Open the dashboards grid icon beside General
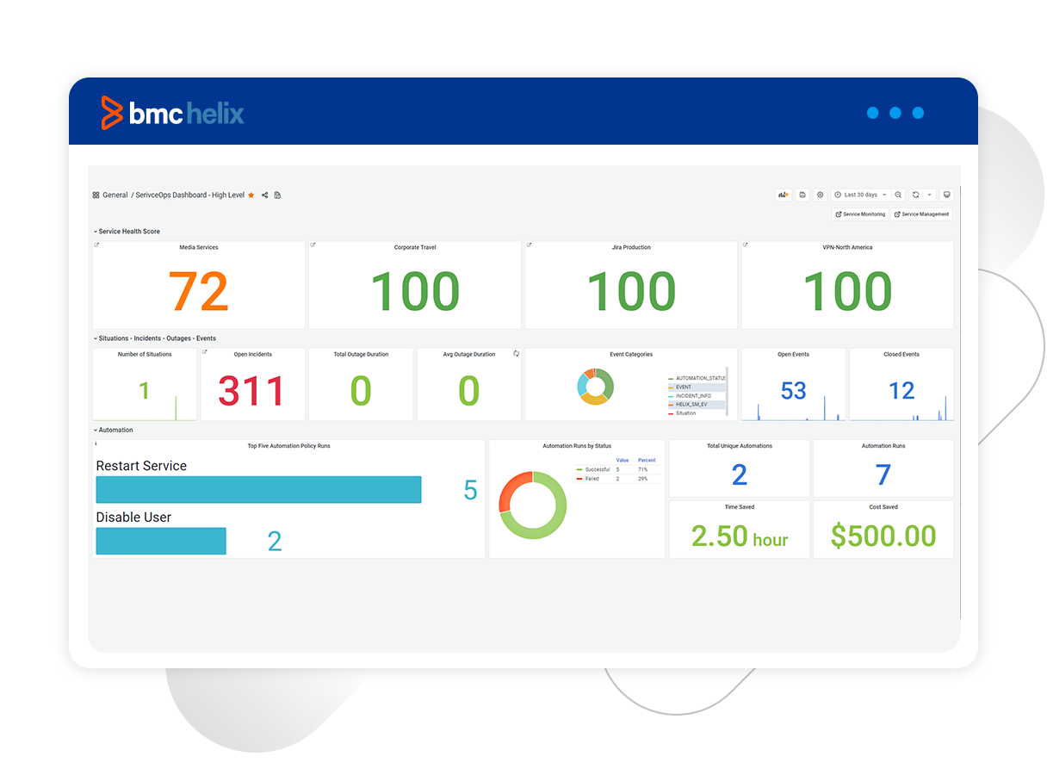Screen dimensions: 1047x775 (96, 195)
